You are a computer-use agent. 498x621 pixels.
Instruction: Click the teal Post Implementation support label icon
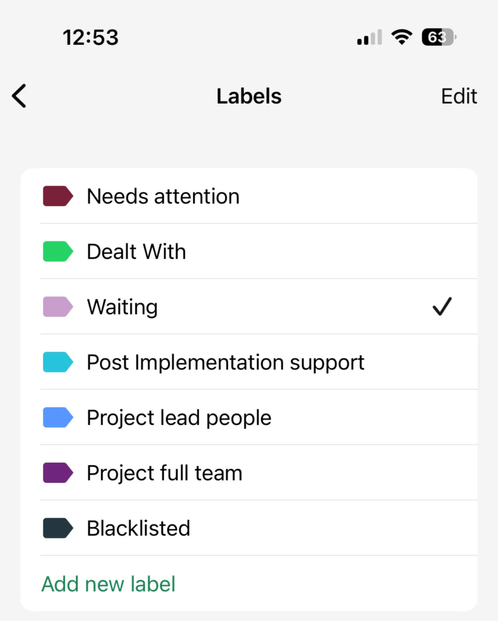coord(57,361)
